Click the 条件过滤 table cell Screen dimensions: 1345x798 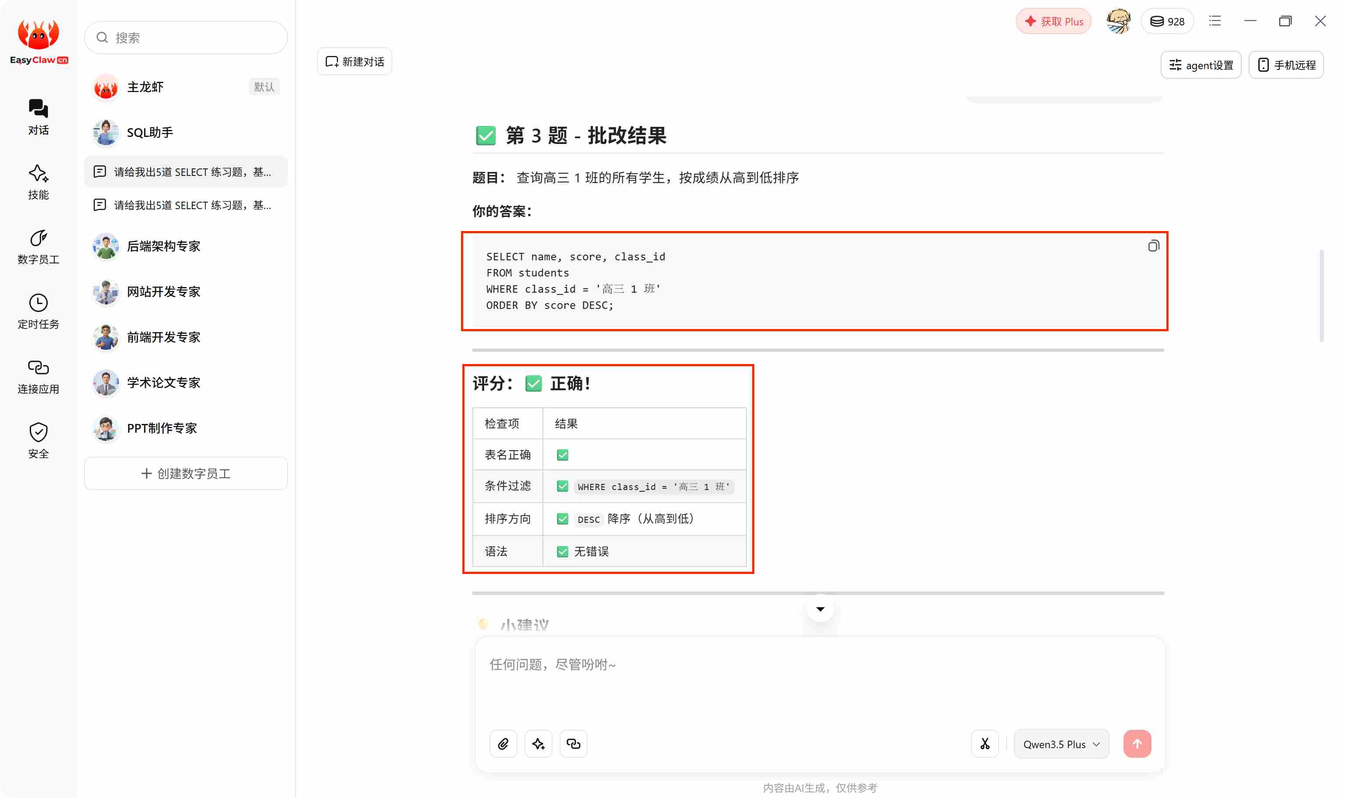507,486
